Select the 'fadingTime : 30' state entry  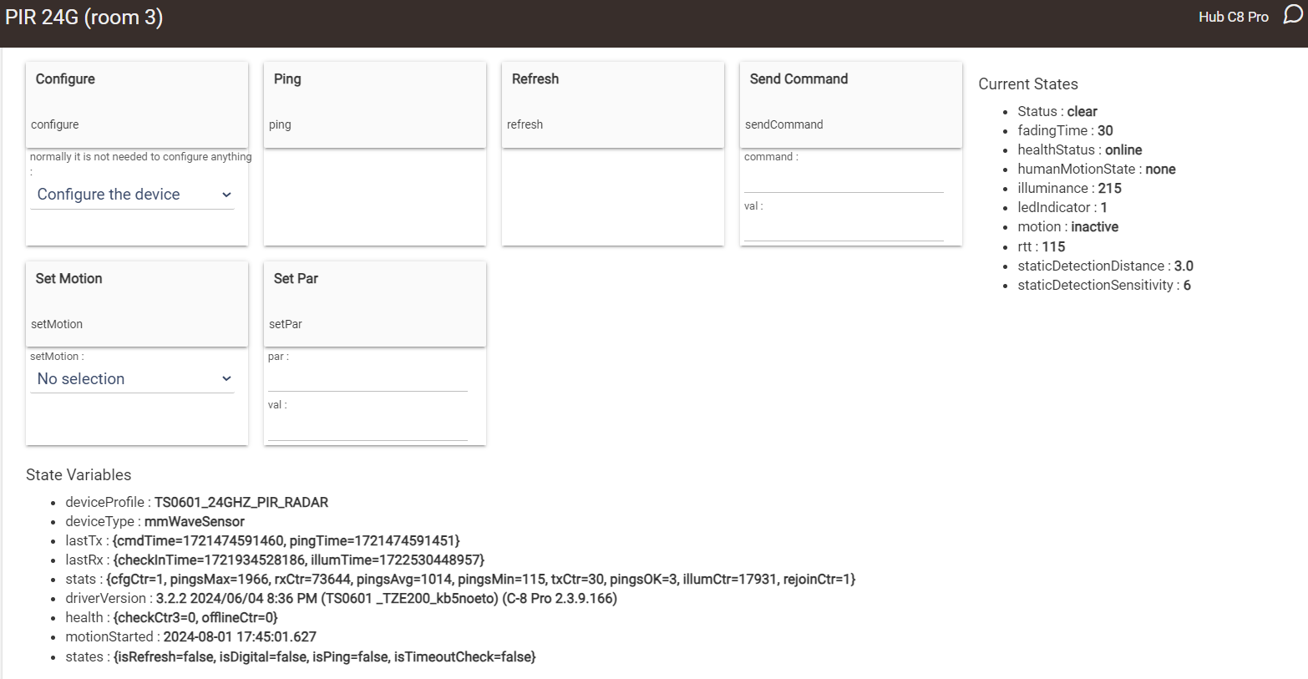tap(1065, 130)
